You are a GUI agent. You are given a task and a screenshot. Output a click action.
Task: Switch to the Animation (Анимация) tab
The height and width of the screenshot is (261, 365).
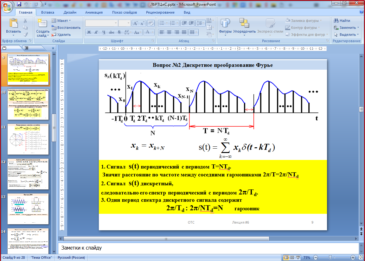(94, 12)
